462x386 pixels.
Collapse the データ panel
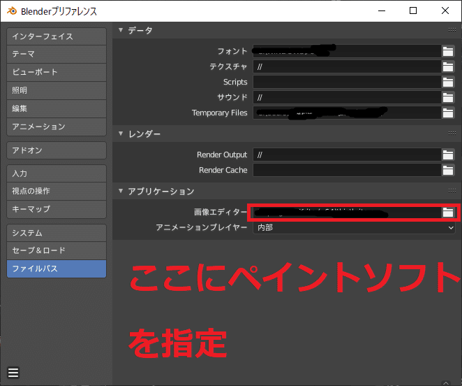[x=121, y=30]
